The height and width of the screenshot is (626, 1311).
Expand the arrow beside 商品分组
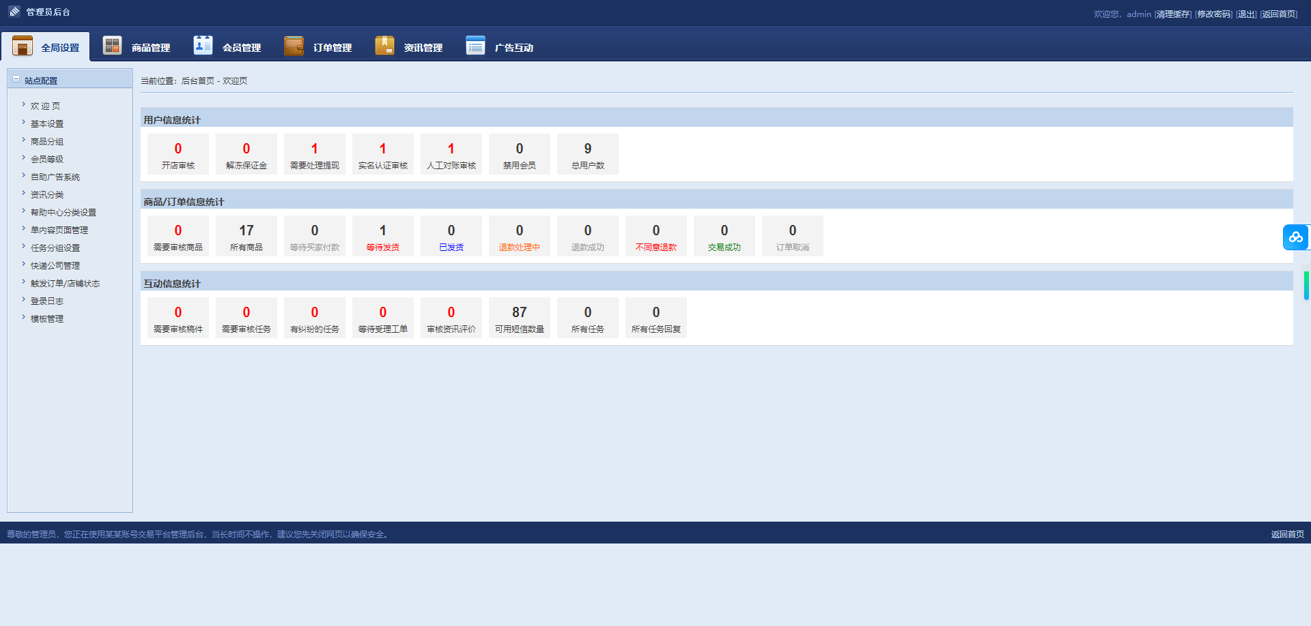coord(23,140)
